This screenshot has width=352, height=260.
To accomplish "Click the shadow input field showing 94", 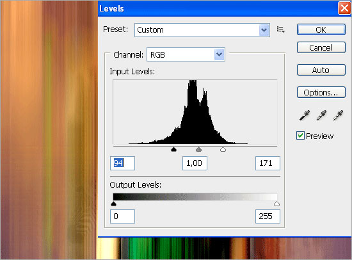I will tap(123, 163).
